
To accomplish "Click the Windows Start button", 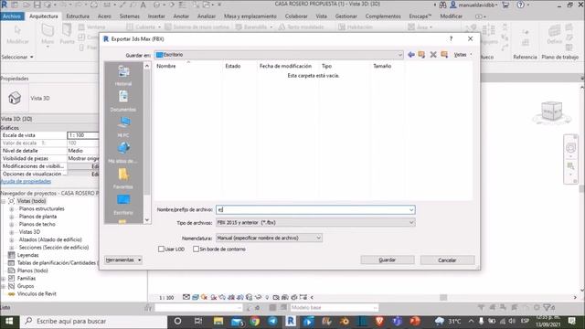I will pos(9,321).
